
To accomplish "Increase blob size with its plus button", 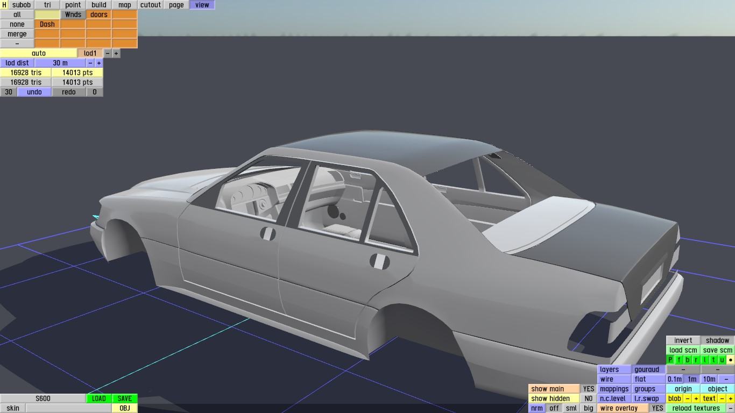I will point(696,398).
